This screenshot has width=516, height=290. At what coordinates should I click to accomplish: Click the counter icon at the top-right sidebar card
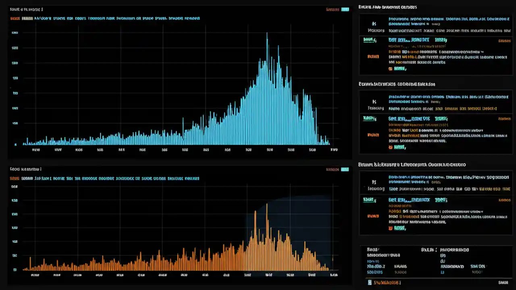click(x=374, y=24)
